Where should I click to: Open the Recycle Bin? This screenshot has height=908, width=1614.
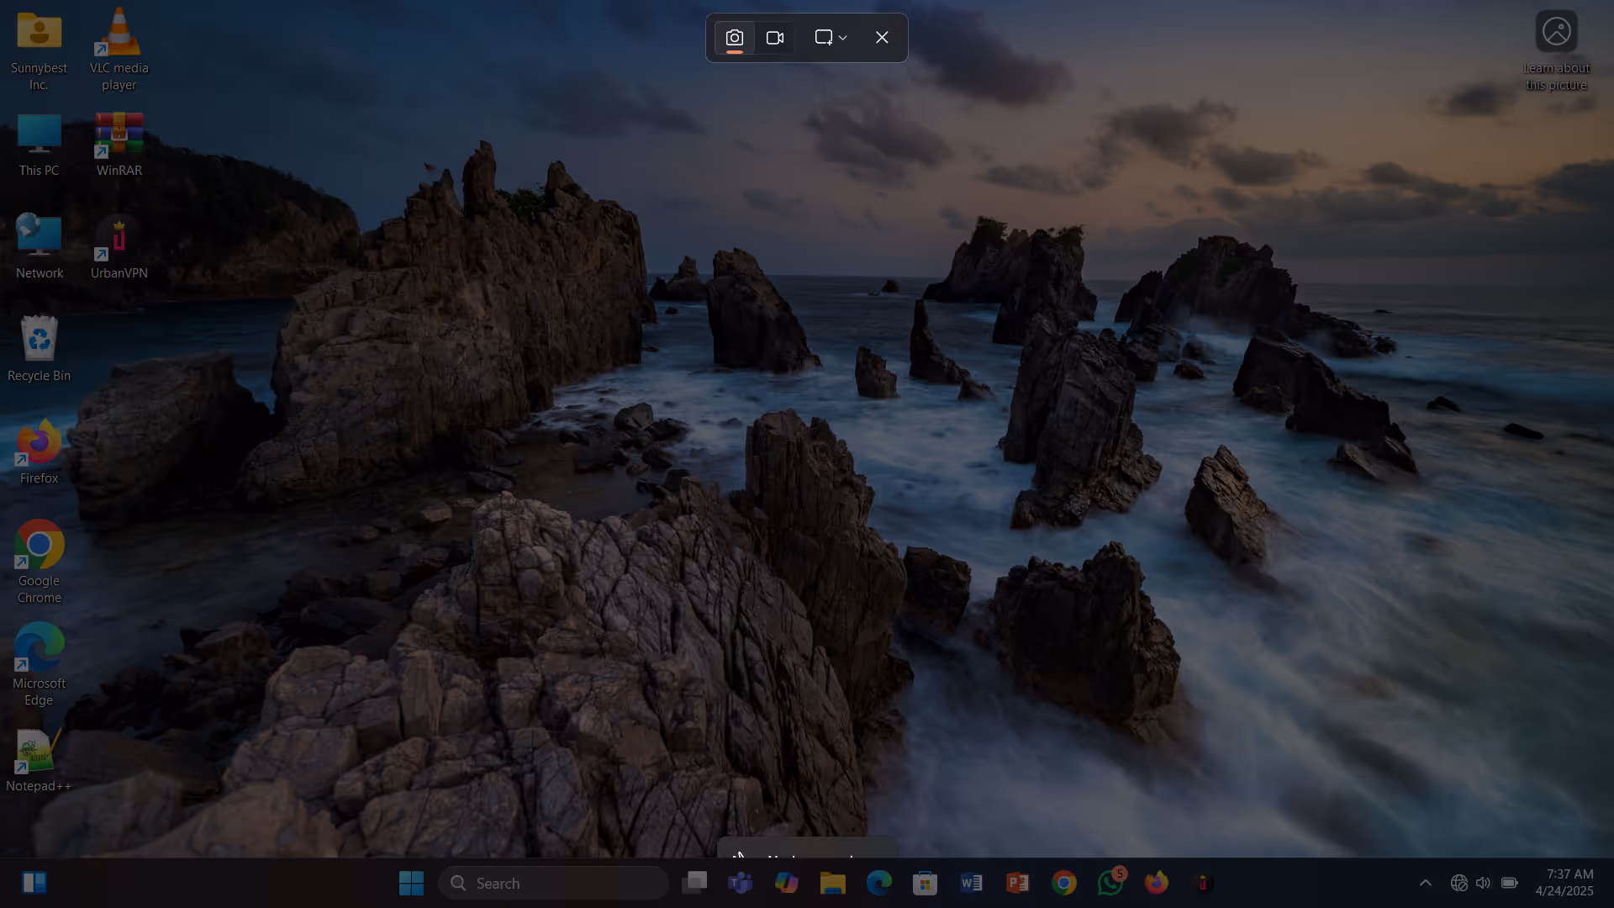[x=39, y=349]
